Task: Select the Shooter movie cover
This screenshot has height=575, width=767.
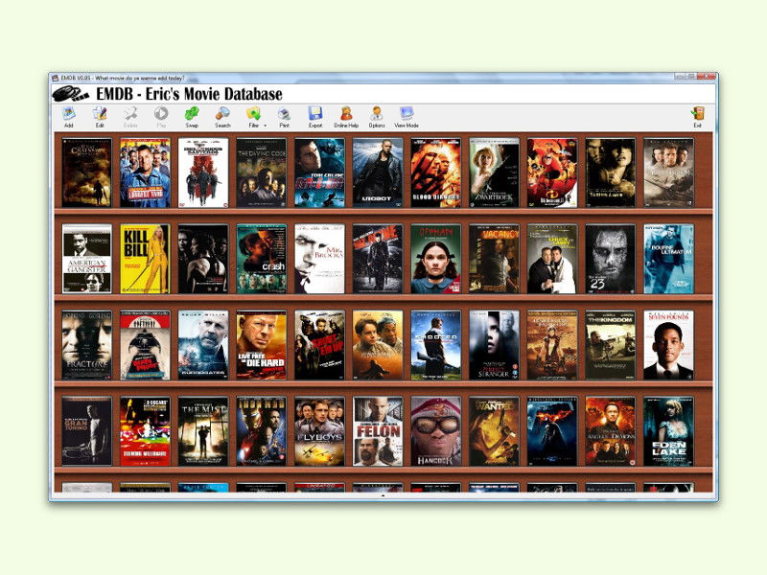Action: (436, 345)
